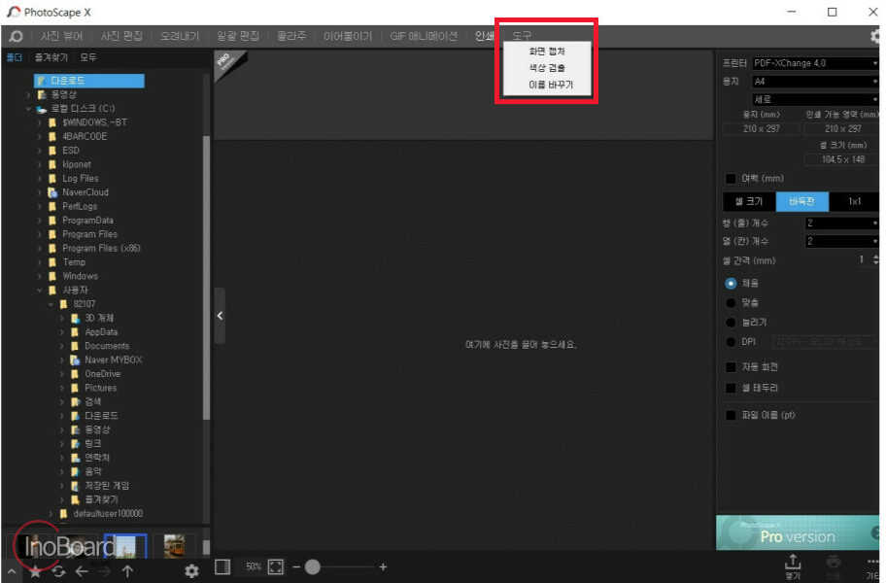Enable the 자동 회전 checkbox
Image resolution: width=886 pixels, height=583 pixels.
731,367
